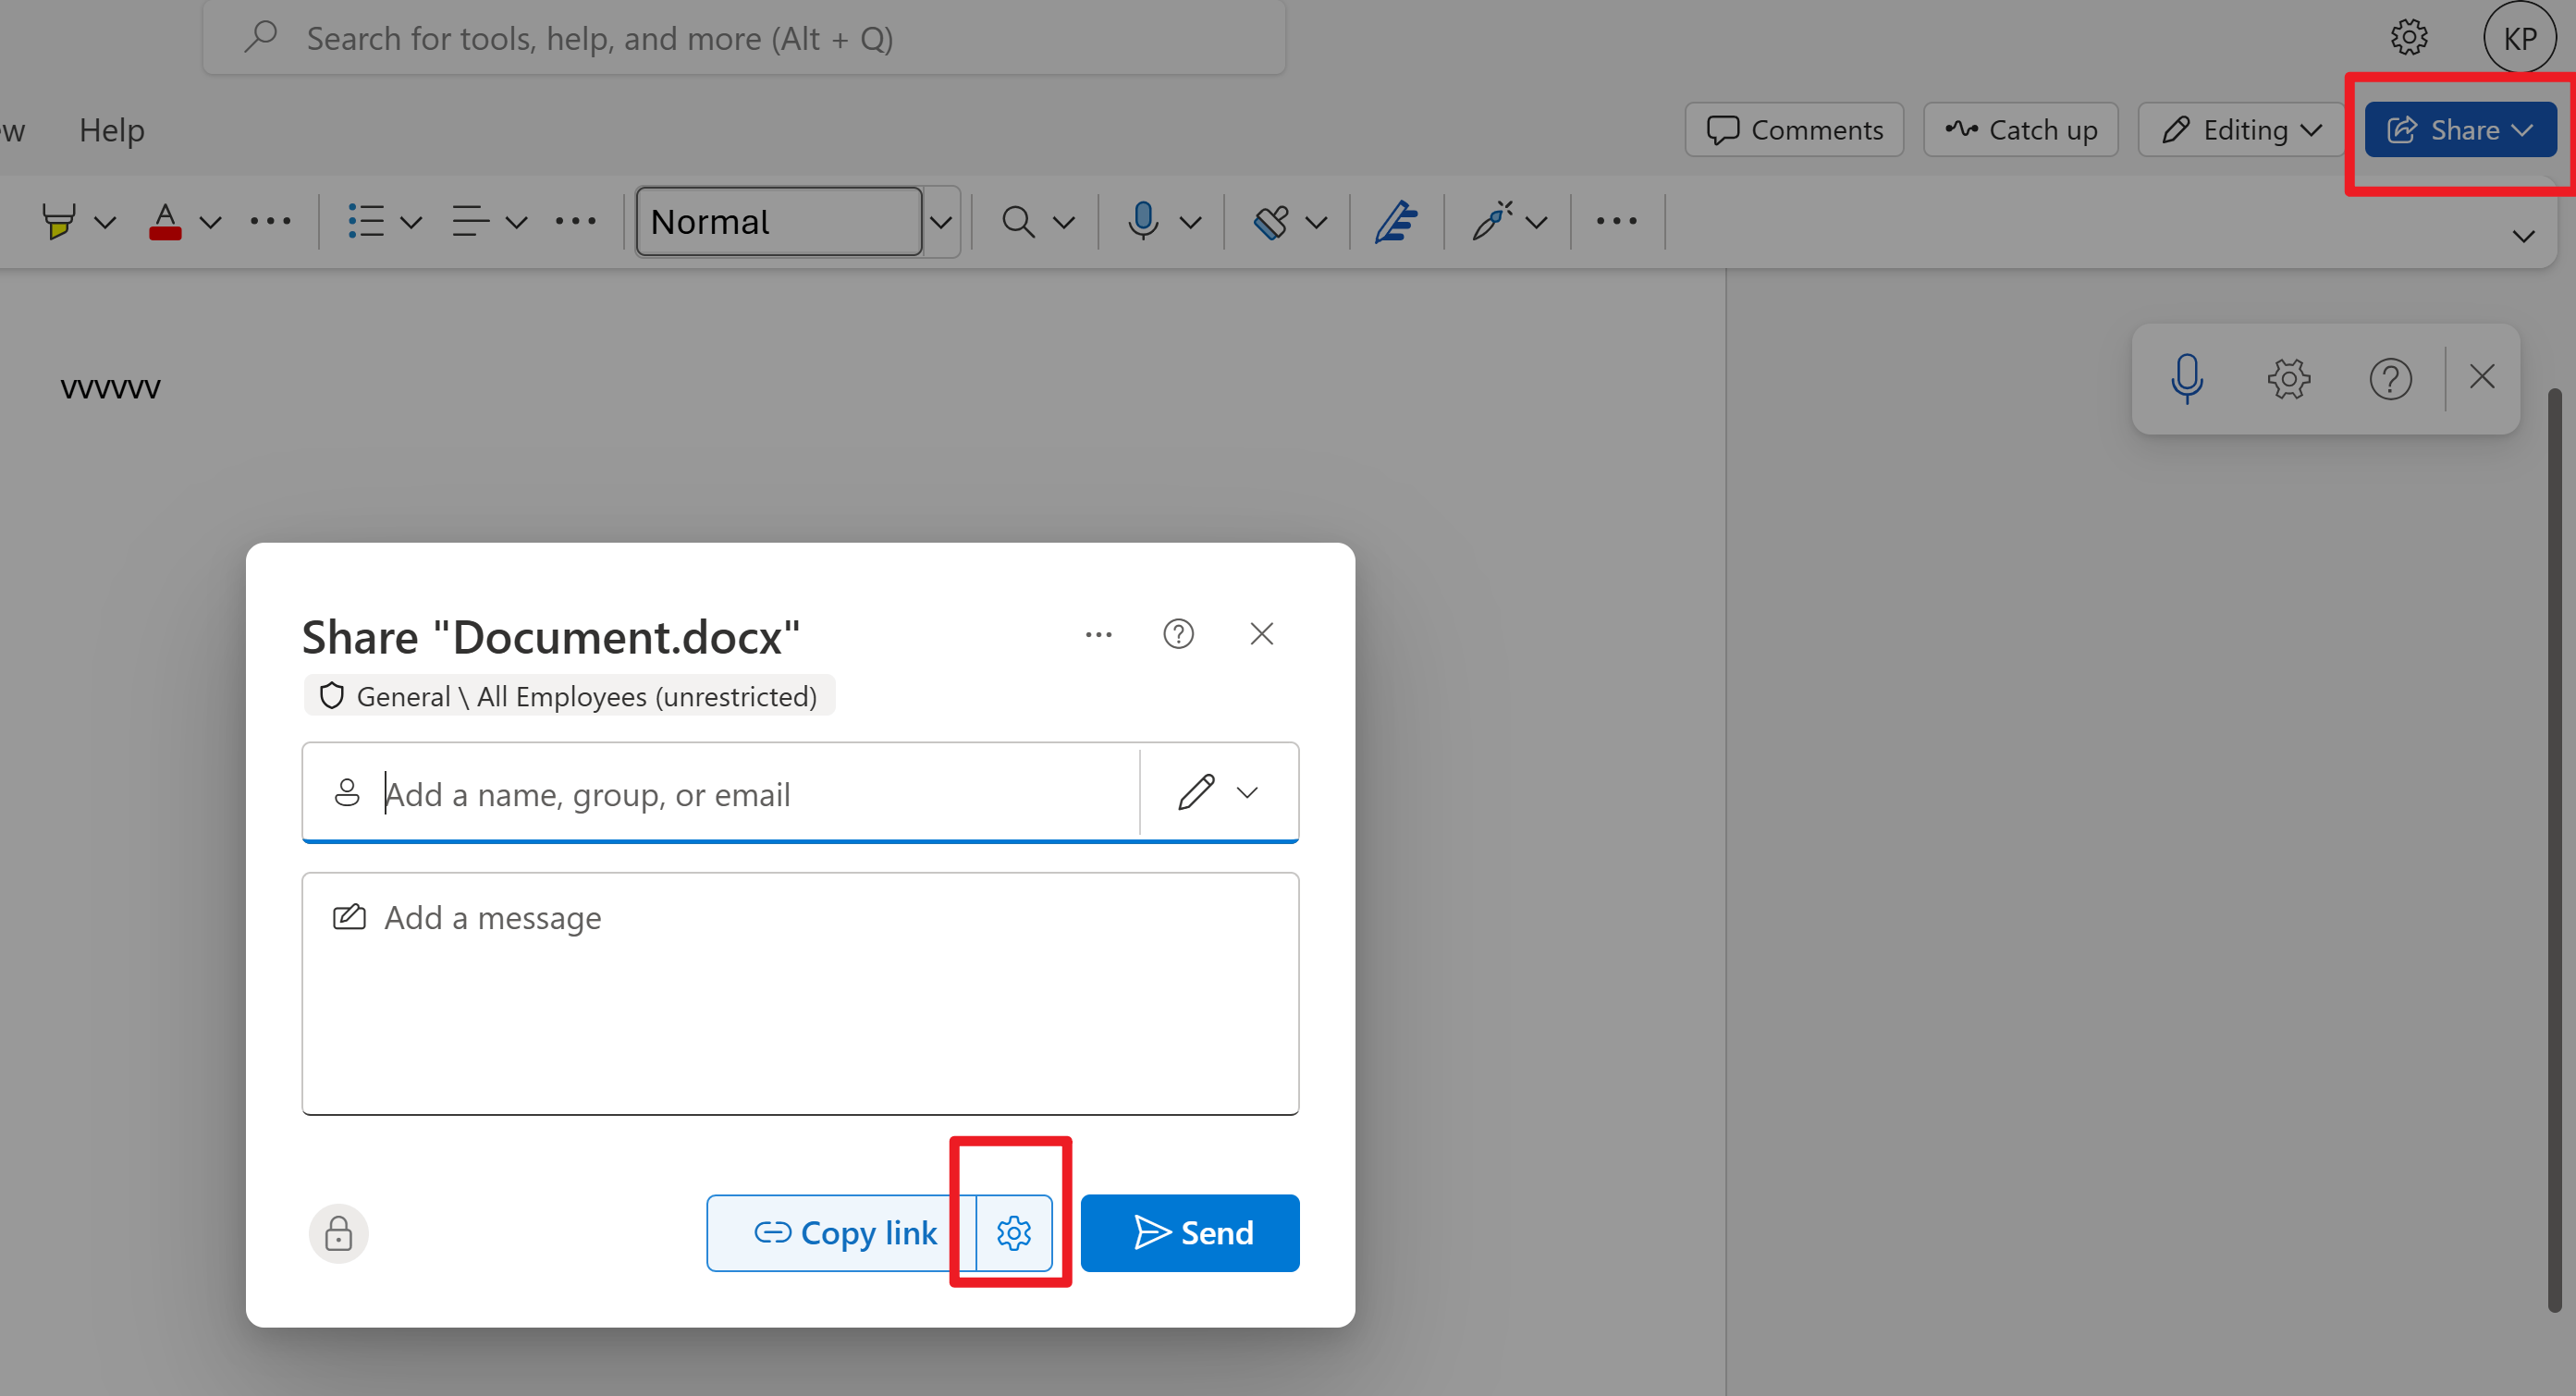The width and height of the screenshot is (2576, 1396).
Task: Click the Copy link button
Action: (842, 1232)
